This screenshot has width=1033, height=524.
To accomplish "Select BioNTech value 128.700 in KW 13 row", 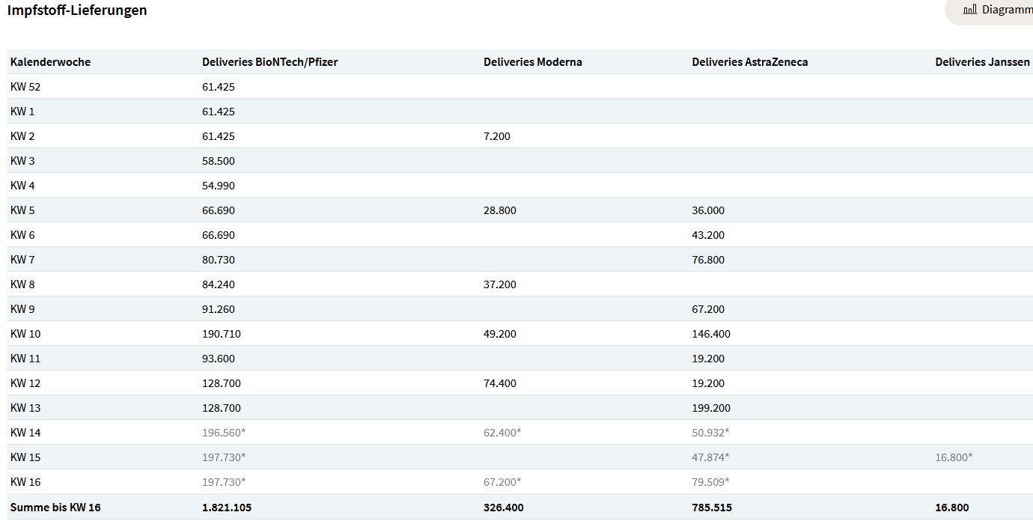I will pos(222,408).
